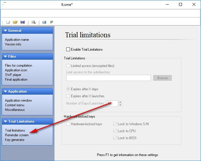Click the blue compile settings toolbar icon
The image size is (201, 161).
click(x=44, y=22)
